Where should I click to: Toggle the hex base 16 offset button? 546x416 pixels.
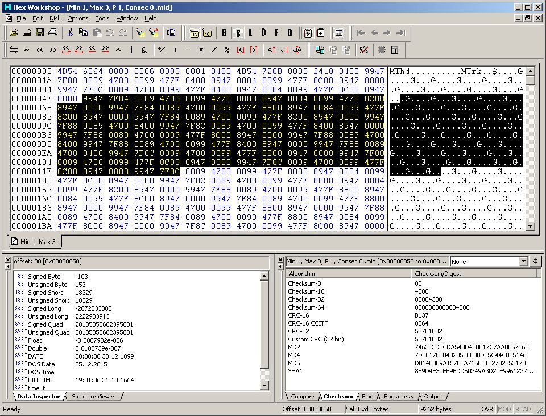[194, 32]
